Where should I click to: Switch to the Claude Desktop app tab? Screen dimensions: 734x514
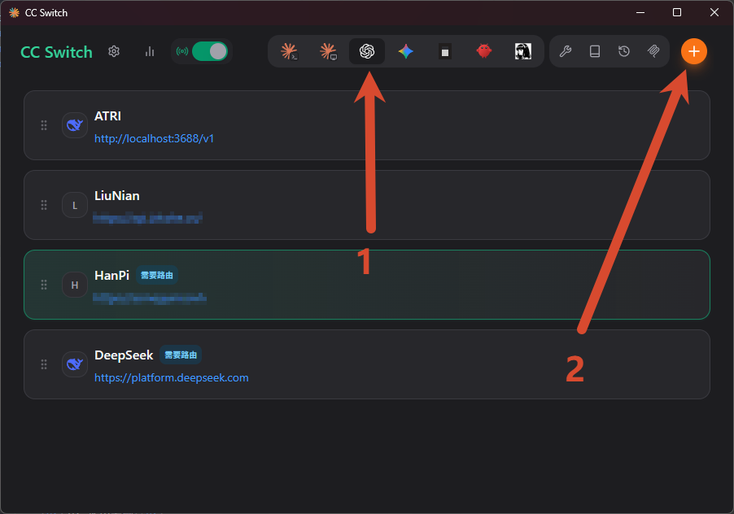[328, 51]
